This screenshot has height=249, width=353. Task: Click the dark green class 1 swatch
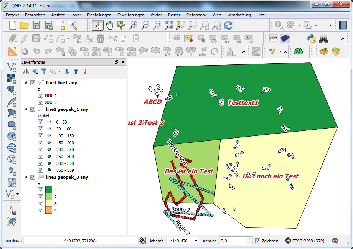49,190
